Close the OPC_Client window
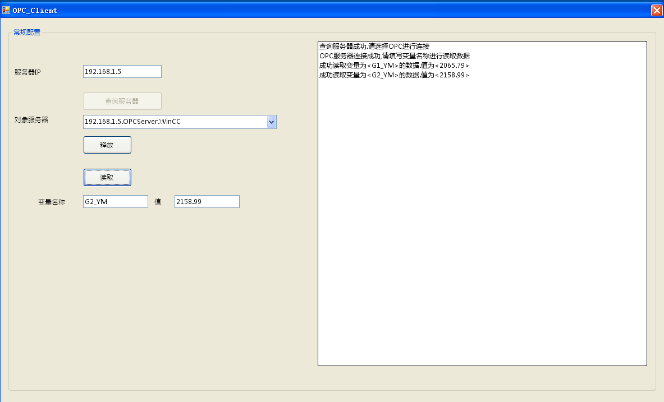The width and height of the screenshot is (664, 402). click(656, 10)
